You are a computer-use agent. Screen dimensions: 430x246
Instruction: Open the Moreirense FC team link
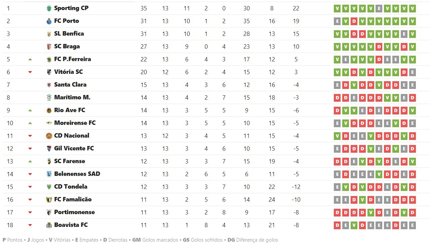point(75,123)
